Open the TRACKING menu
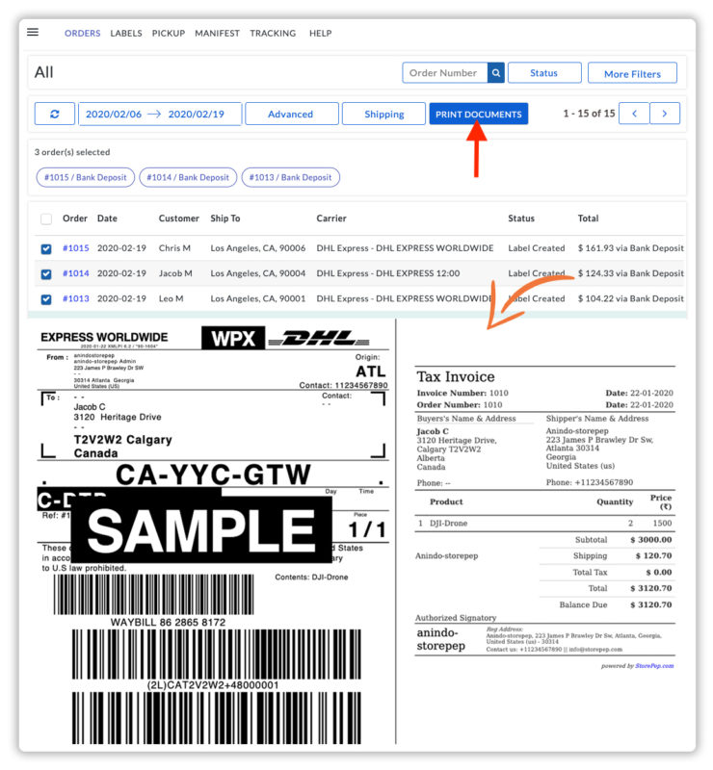The height and width of the screenshot is (770, 713). tap(273, 33)
